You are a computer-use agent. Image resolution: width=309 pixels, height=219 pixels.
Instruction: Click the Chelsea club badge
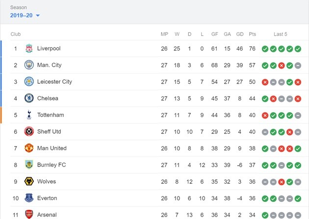click(x=29, y=98)
